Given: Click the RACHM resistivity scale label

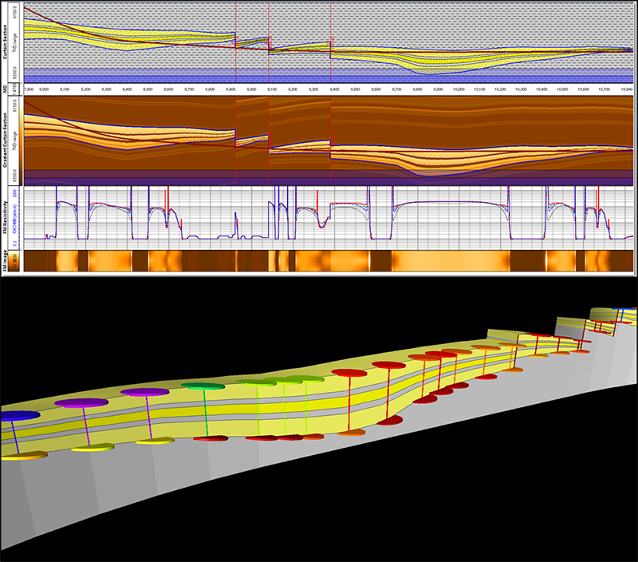Looking at the screenshot, I should tap(14, 217).
